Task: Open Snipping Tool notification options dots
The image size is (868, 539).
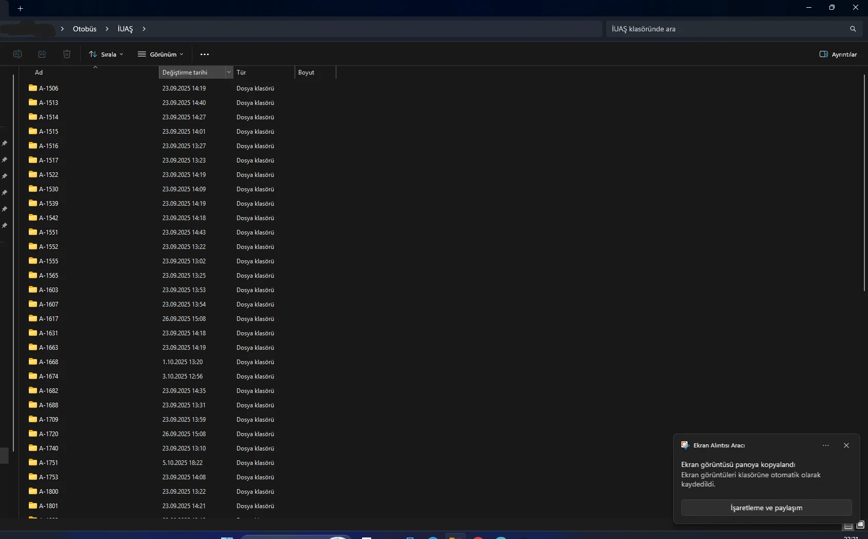Action: tap(826, 445)
